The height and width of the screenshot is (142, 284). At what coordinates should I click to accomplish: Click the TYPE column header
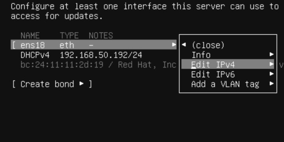pyautogui.click(x=69, y=35)
